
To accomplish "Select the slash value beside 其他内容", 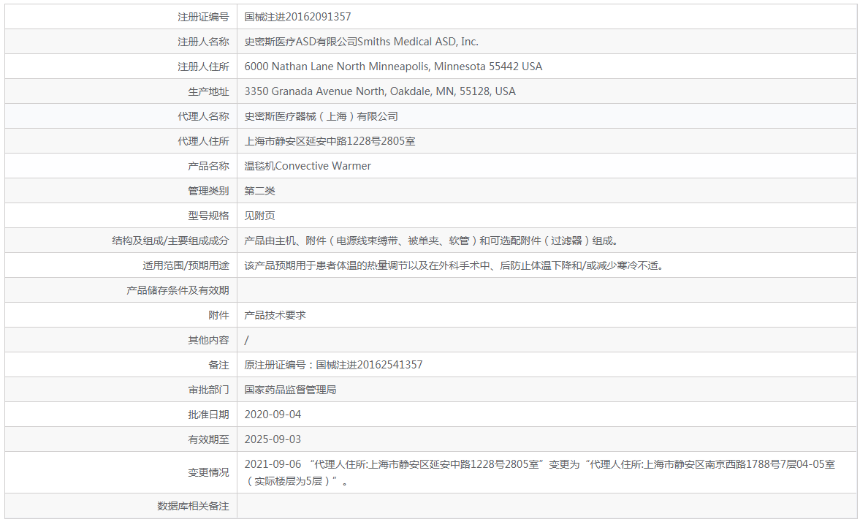I will pyautogui.click(x=246, y=340).
